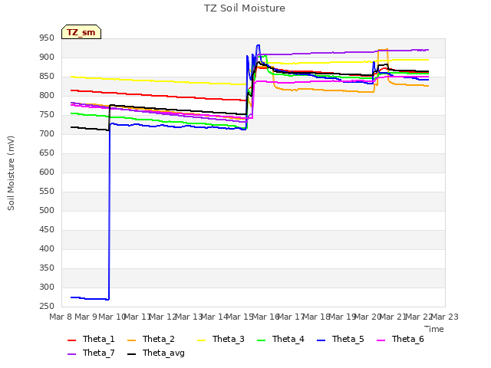This screenshot has width=491, height=368.
Task: Toggle Theta_5 series in legend
Action: pyautogui.click(x=341, y=339)
